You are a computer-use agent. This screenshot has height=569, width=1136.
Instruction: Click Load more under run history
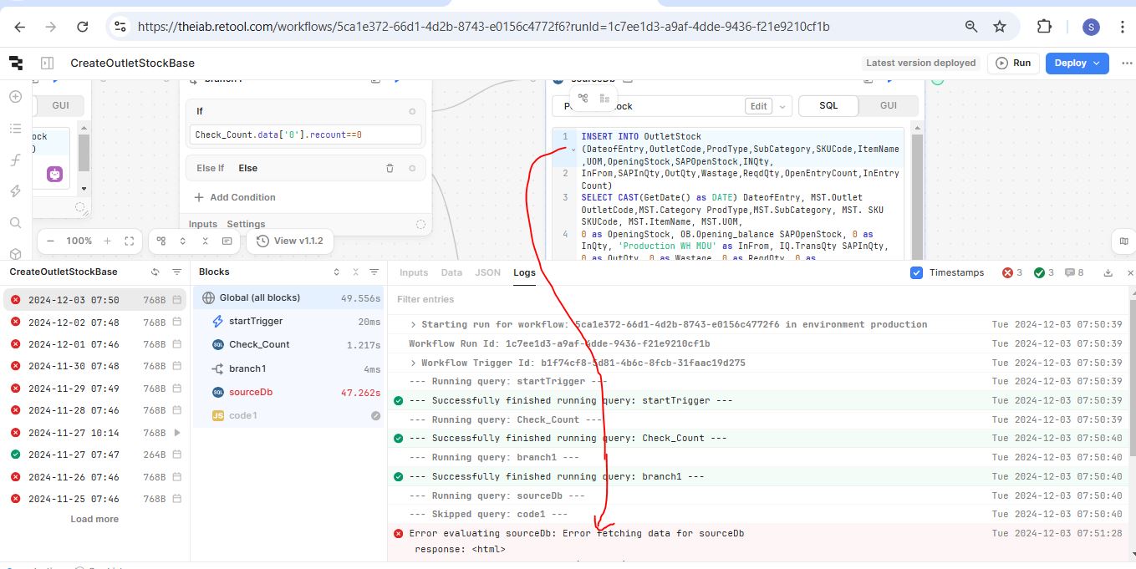(x=94, y=519)
